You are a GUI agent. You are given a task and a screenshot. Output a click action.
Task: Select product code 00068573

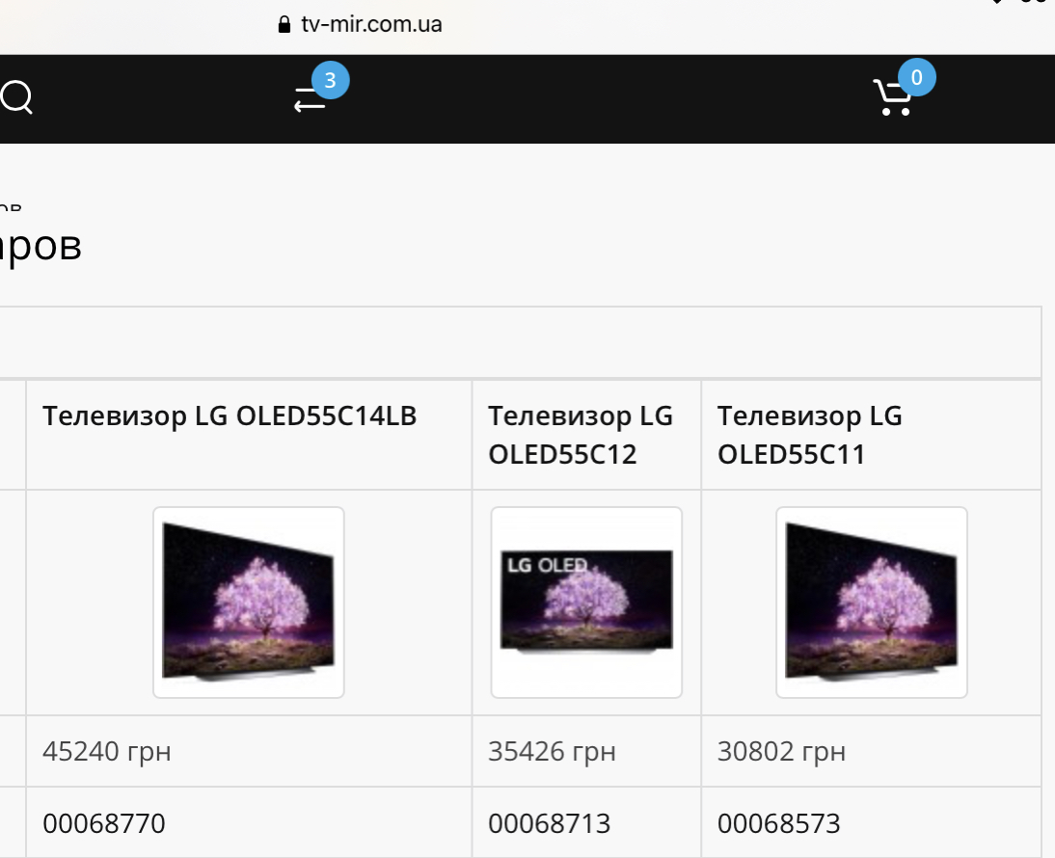click(x=778, y=823)
